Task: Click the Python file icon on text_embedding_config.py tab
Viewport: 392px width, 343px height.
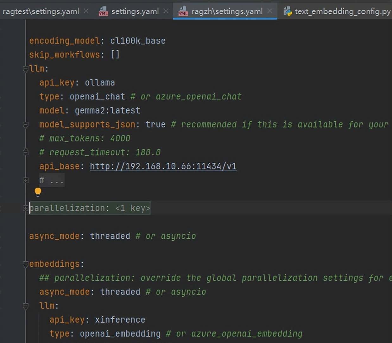Action: [288, 11]
